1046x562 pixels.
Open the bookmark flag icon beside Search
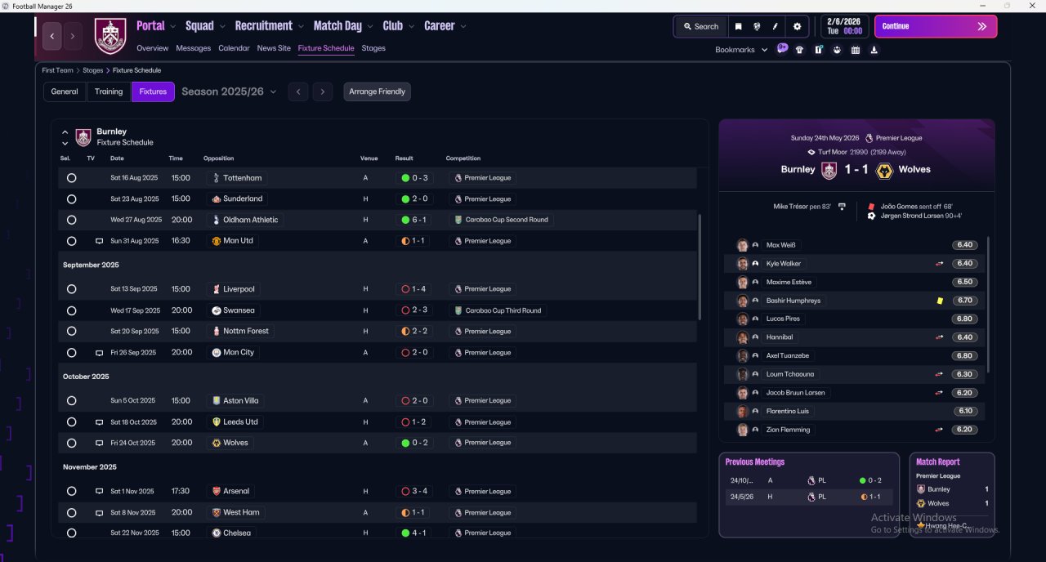(738, 26)
